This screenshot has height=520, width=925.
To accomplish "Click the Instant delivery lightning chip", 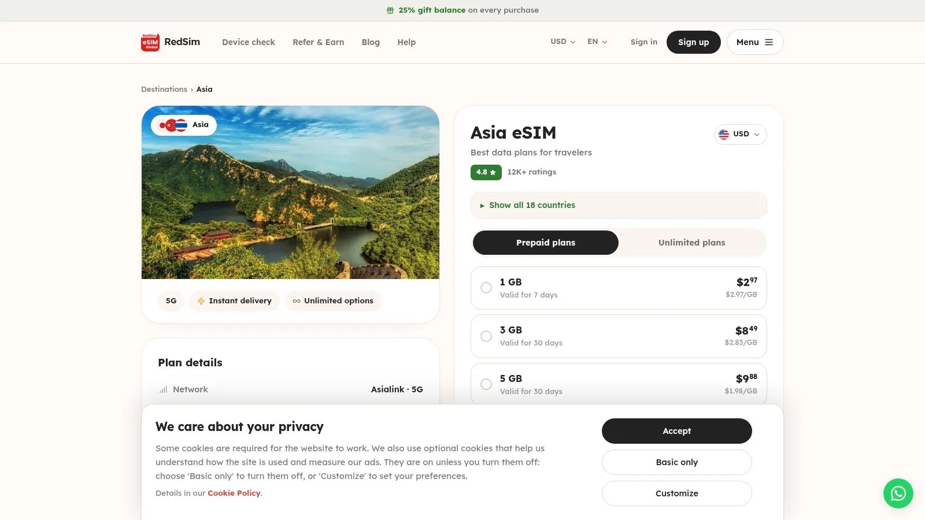I will [234, 301].
